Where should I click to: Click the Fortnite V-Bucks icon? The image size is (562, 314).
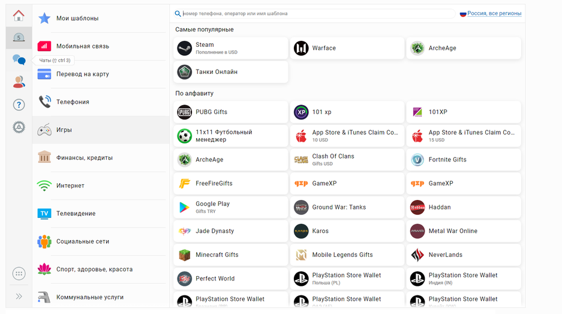point(417,160)
